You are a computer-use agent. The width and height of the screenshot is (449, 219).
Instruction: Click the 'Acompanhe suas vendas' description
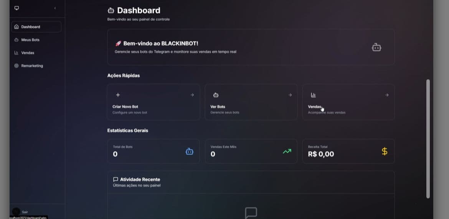327,113
